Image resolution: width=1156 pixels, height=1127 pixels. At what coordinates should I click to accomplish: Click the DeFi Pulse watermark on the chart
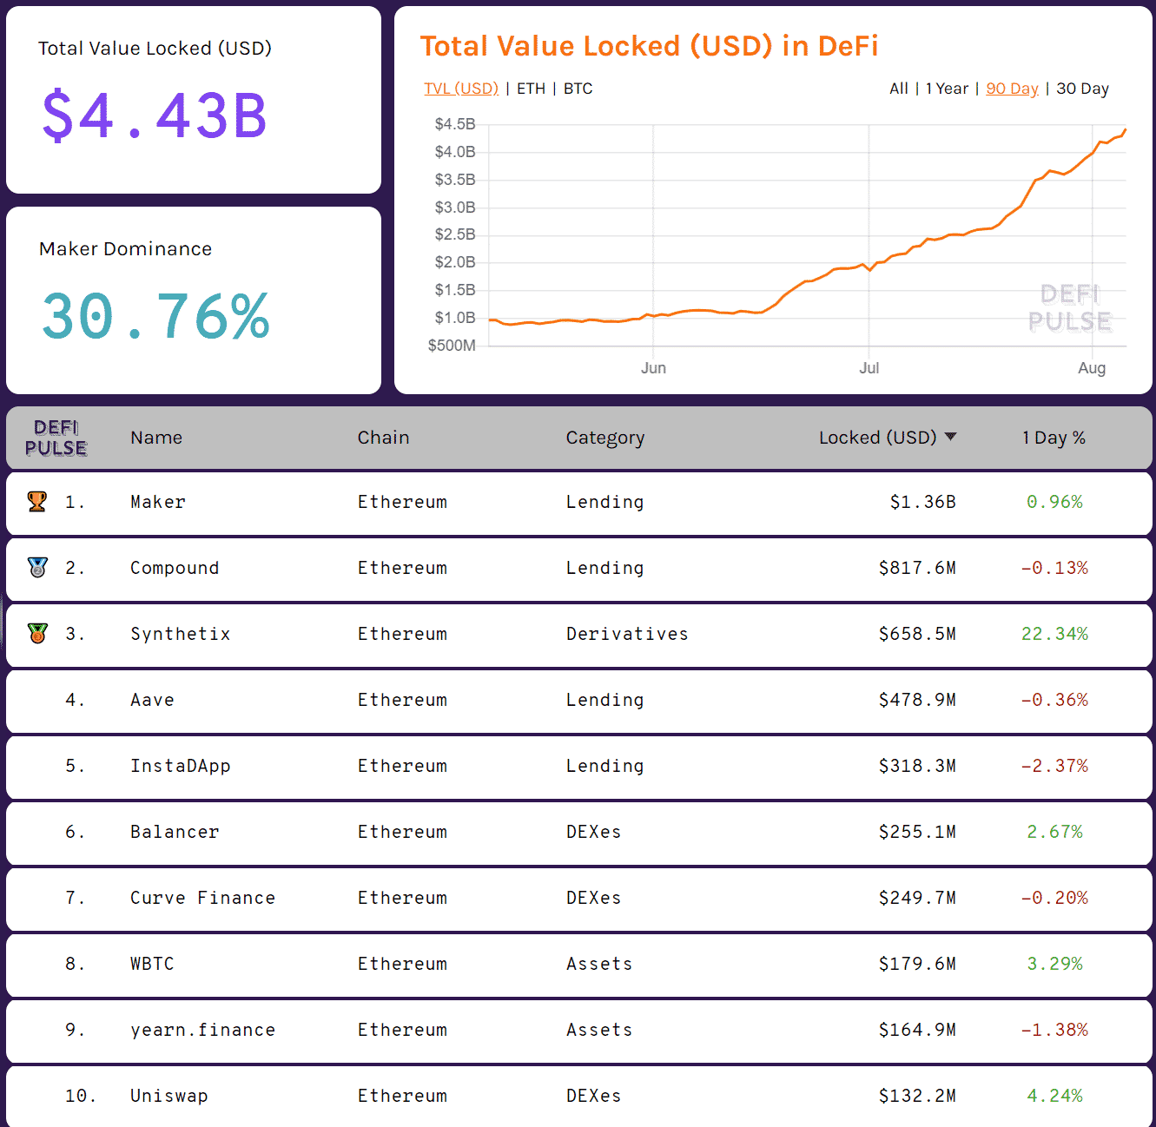pos(1069,308)
